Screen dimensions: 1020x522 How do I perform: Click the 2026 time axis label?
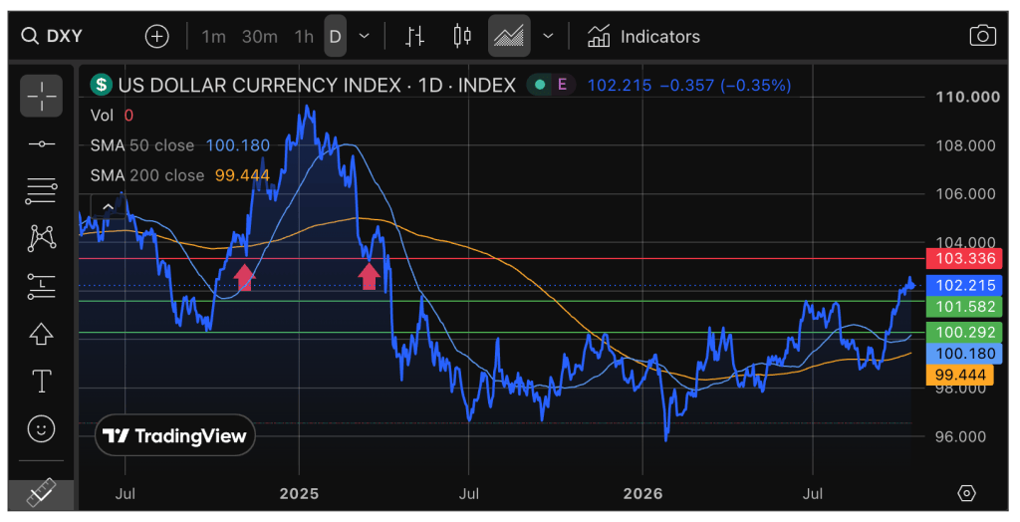[642, 493]
